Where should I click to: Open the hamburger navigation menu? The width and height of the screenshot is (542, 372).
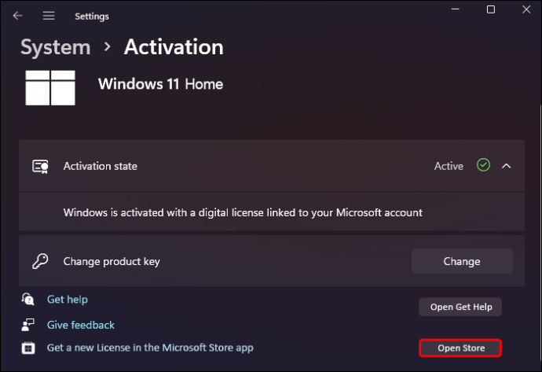click(x=49, y=16)
